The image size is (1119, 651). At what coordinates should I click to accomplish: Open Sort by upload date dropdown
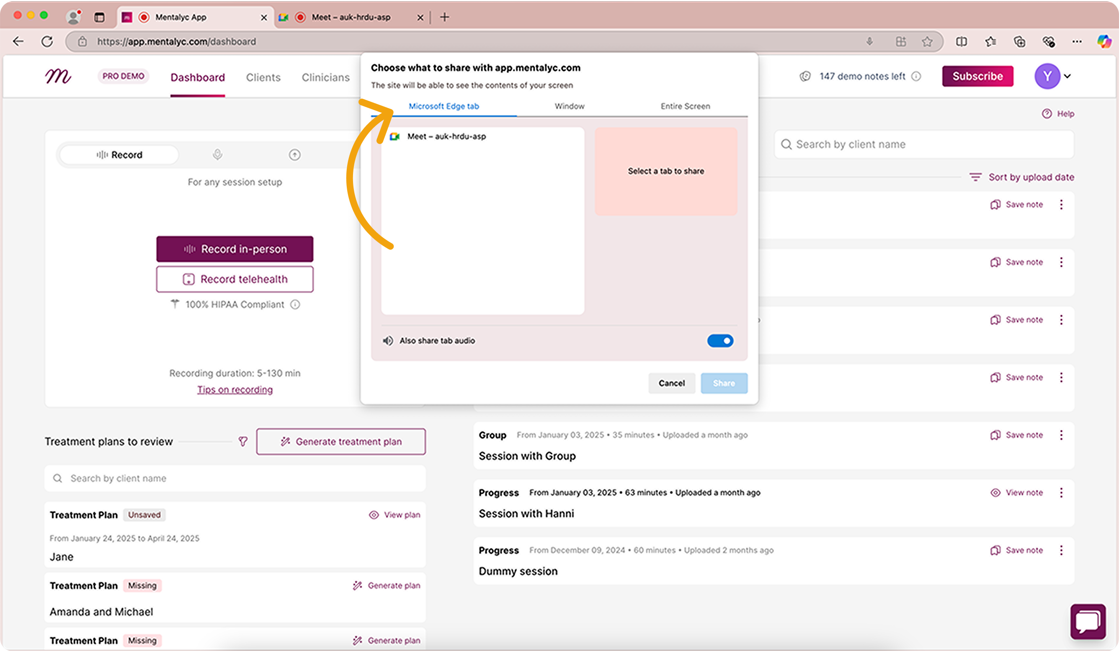tap(1021, 177)
